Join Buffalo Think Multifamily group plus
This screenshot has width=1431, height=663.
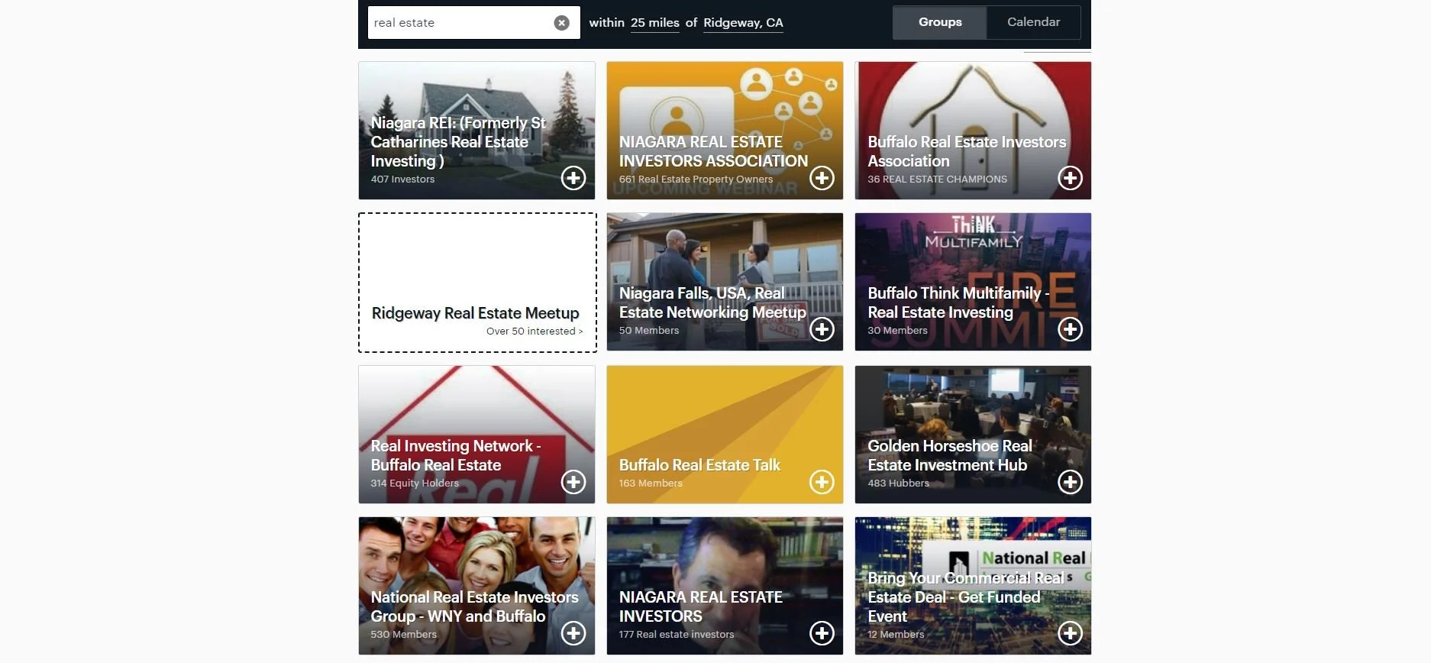[x=1070, y=329]
